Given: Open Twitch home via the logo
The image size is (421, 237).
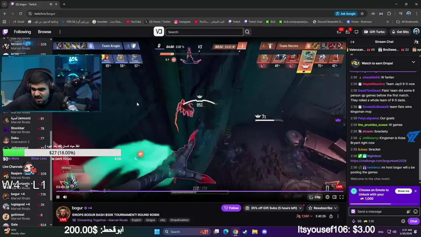Looking at the screenshot, I should pos(5,32).
